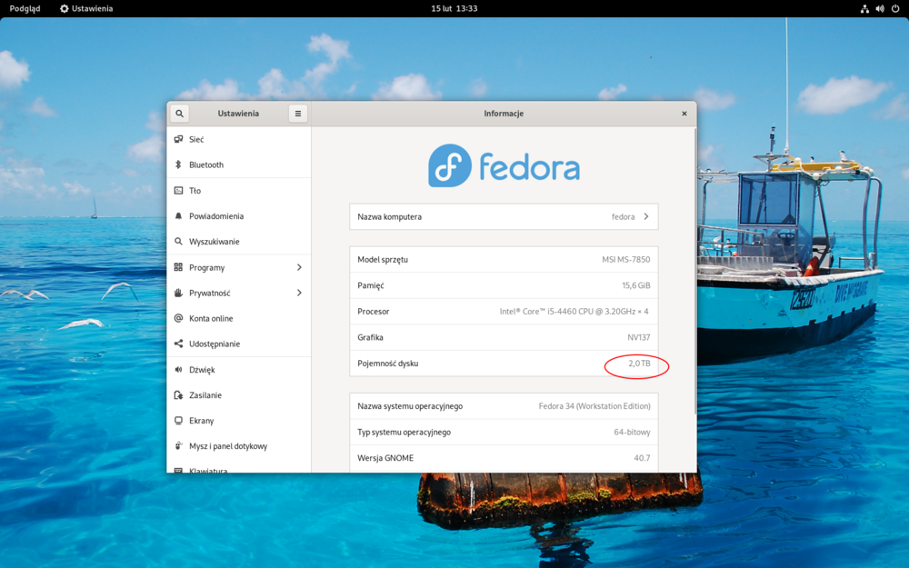
Task: Click the Tło background icon
Action: coord(178,190)
